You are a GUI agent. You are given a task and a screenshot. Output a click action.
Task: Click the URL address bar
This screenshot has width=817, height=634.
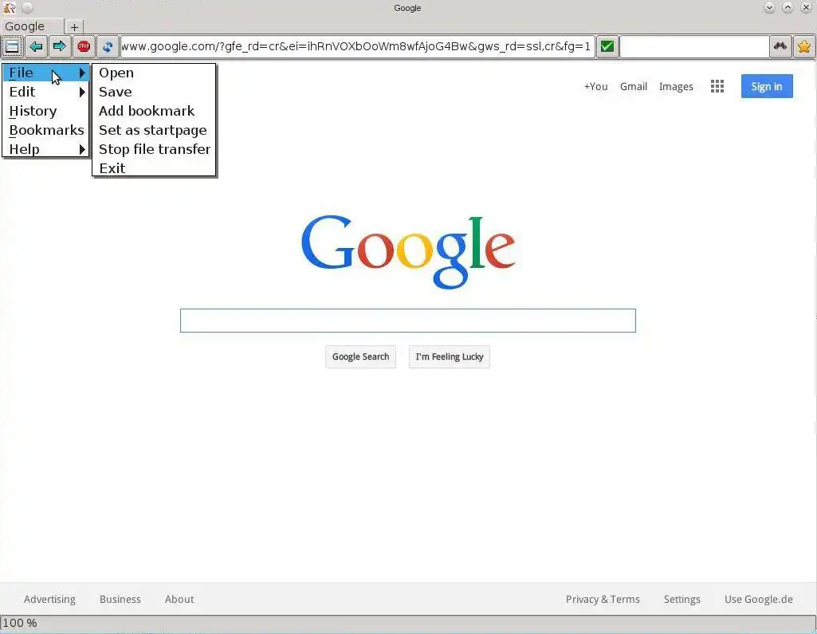coord(357,46)
